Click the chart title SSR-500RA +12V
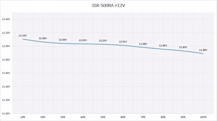Image resolution: width=217 pixels, height=121 pixels. pyautogui.click(x=108, y=5)
